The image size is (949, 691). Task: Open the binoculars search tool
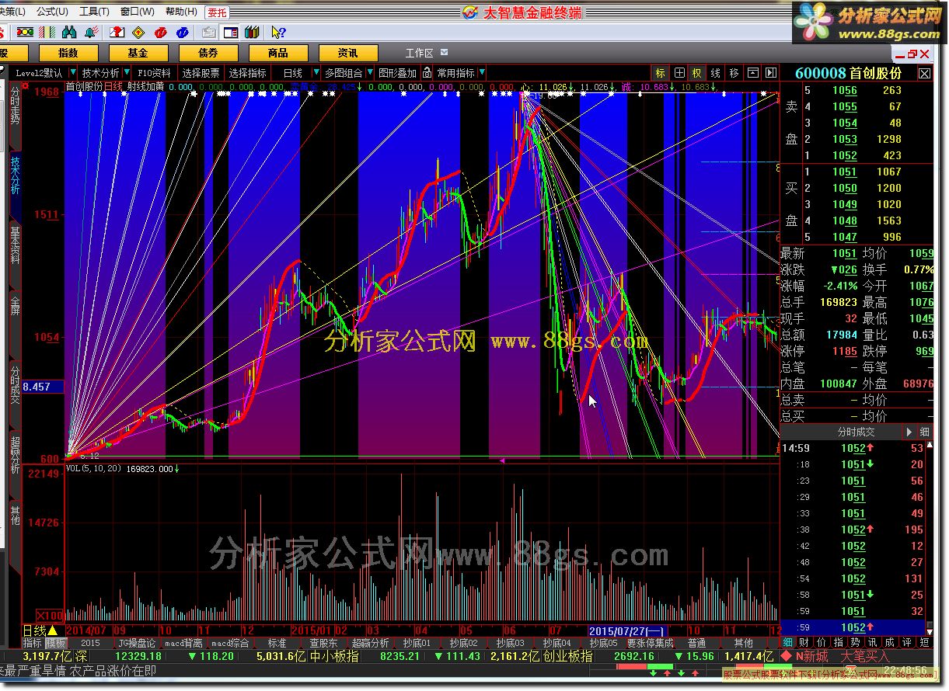pos(69,32)
